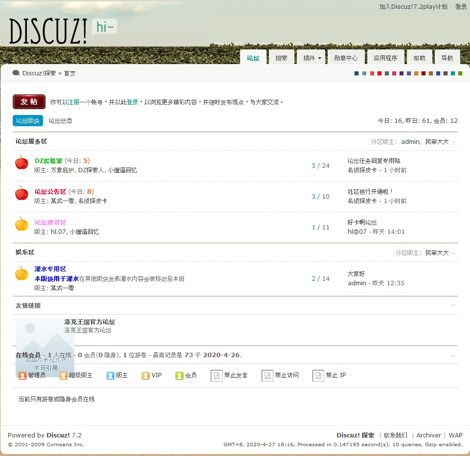This screenshot has width=470, height=456.
Task: Click the 管理员 legend user icon
Action: (22, 375)
